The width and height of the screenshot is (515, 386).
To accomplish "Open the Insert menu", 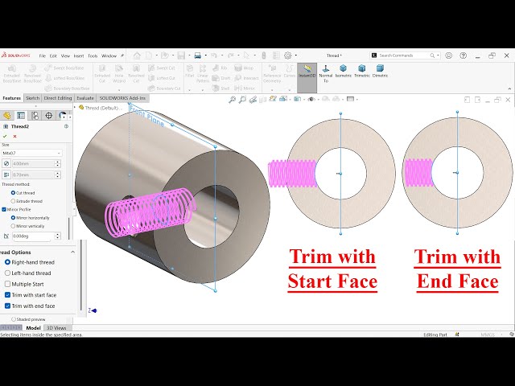I will coord(79,55).
